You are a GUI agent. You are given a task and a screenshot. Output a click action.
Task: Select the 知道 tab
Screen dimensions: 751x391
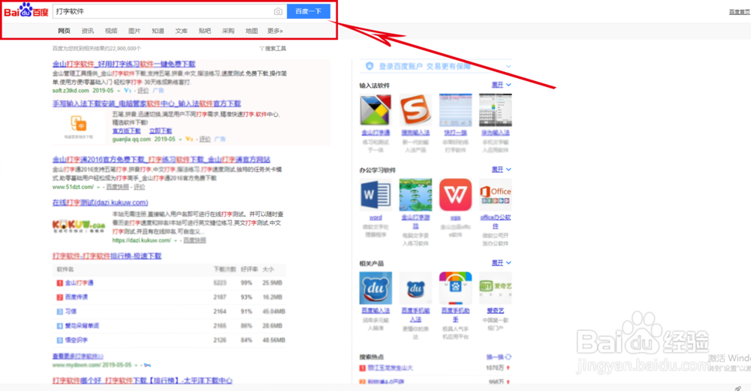point(158,31)
